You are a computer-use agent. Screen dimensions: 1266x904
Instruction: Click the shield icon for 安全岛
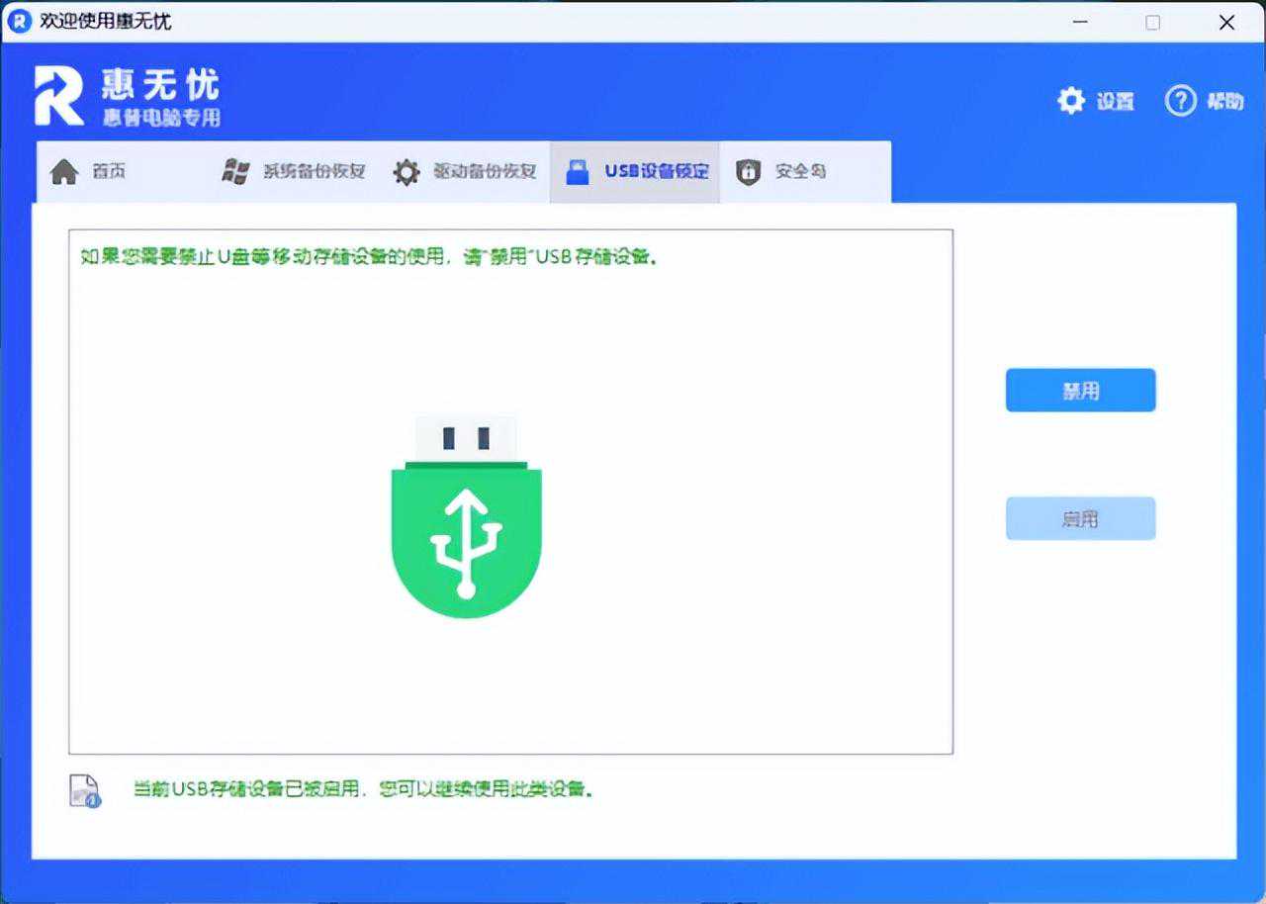[x=748, y=172]
